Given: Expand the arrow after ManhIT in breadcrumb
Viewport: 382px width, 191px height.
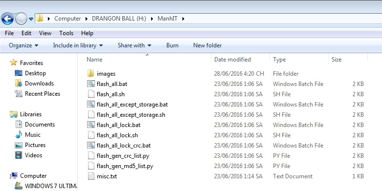Looking at the screenshot, I should 183,19.
